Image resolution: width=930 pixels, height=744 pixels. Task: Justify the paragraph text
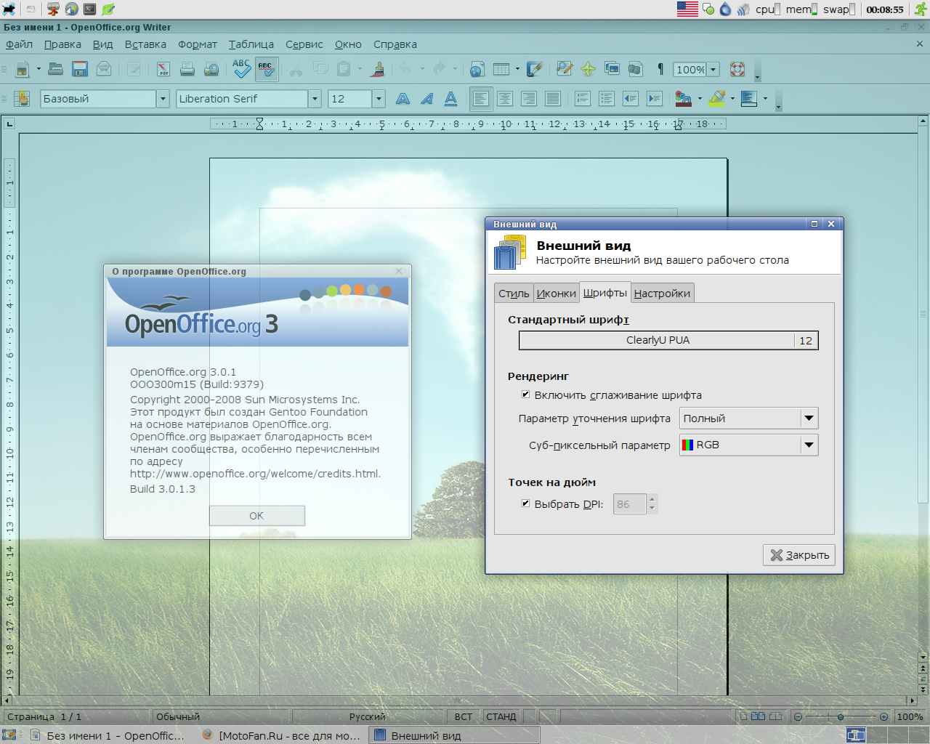(553, 99)
